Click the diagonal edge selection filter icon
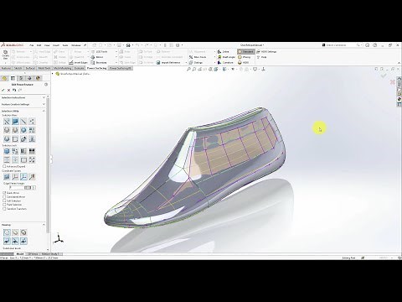Viewport: 402px width, 302px height. click(23, 122)
